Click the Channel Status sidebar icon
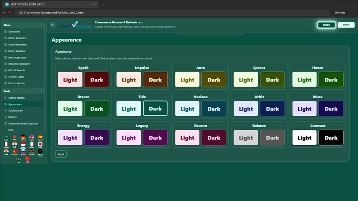The height and width of the screenshot is (201, 358). click(5, 77)
